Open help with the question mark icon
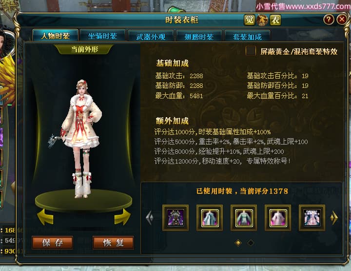The width and height of the screenshot is (351, 271). click(x=329, y=20)
